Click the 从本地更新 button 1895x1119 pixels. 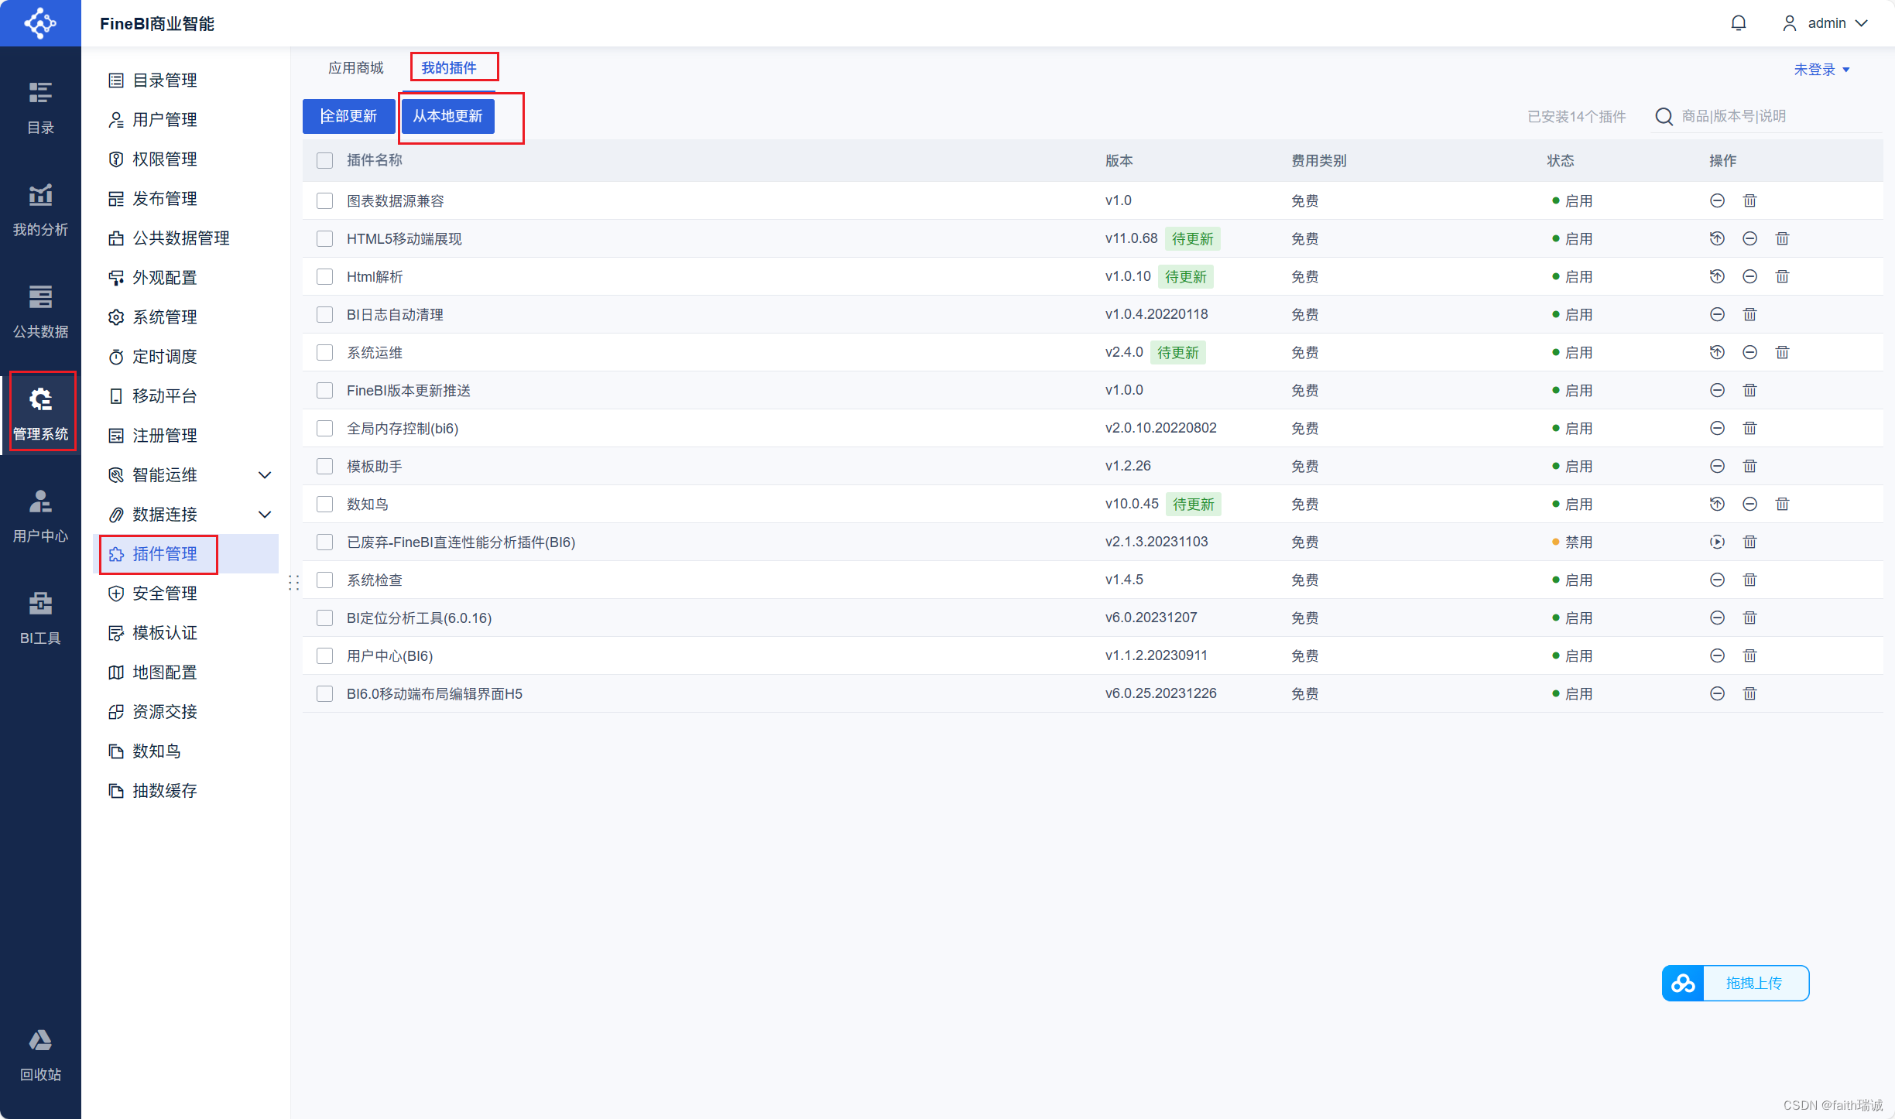447,117
